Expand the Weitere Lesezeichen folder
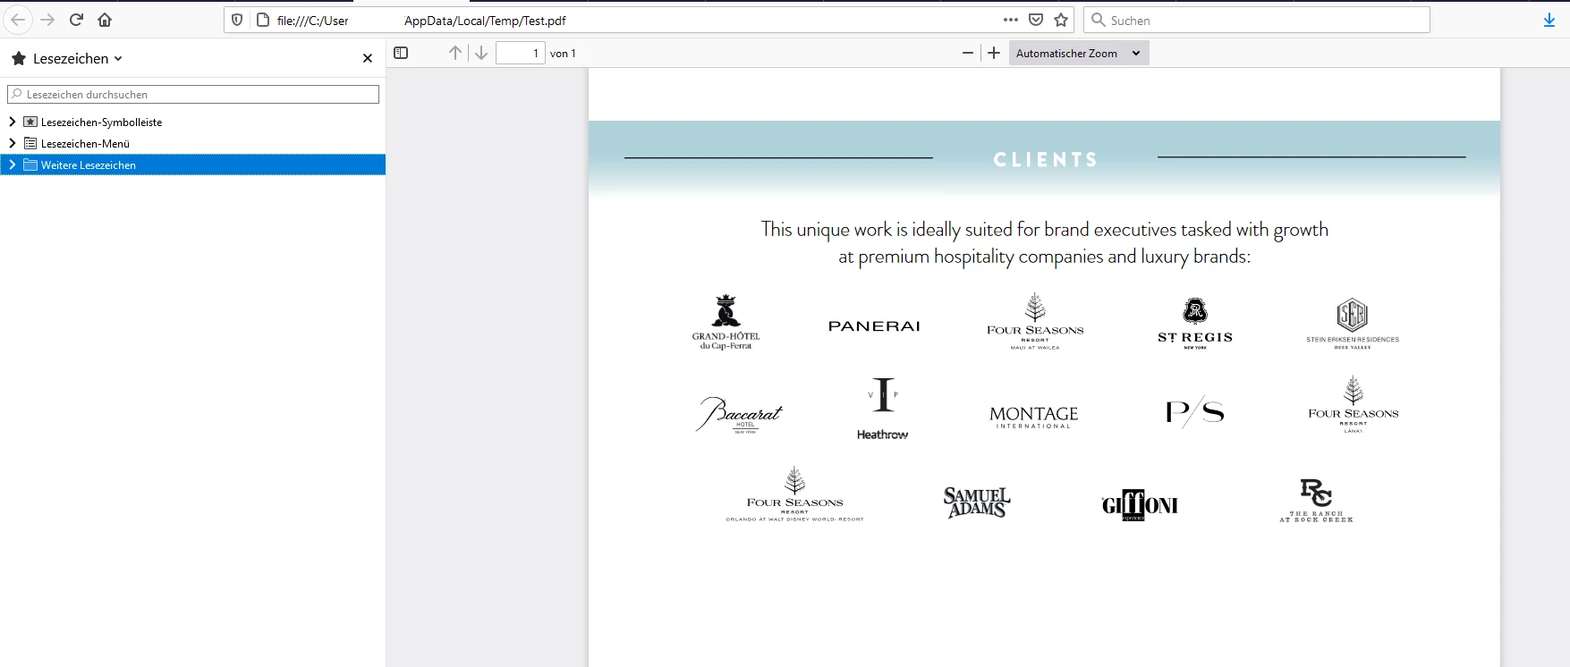The width and height of the screenshot is (1570, 667). (x=13, y=165)
